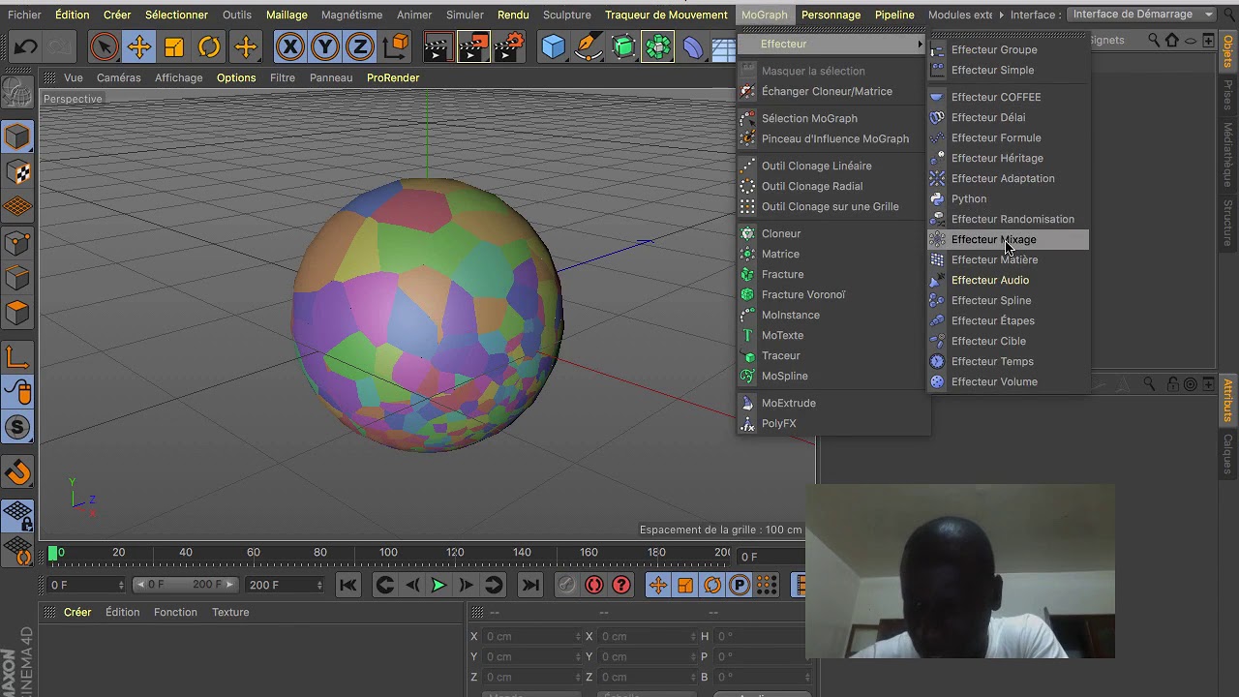
Task: Open render settings clapperboard with gear
Action: pyautogui.click(x=510, y=46)
